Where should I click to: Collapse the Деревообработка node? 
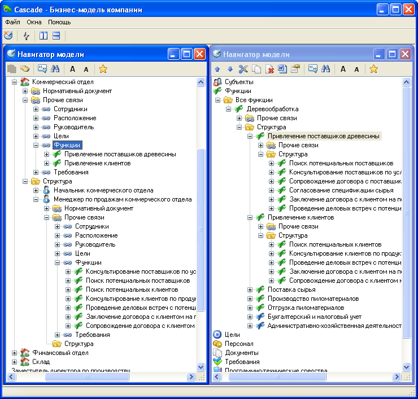(x=228, y=109)
